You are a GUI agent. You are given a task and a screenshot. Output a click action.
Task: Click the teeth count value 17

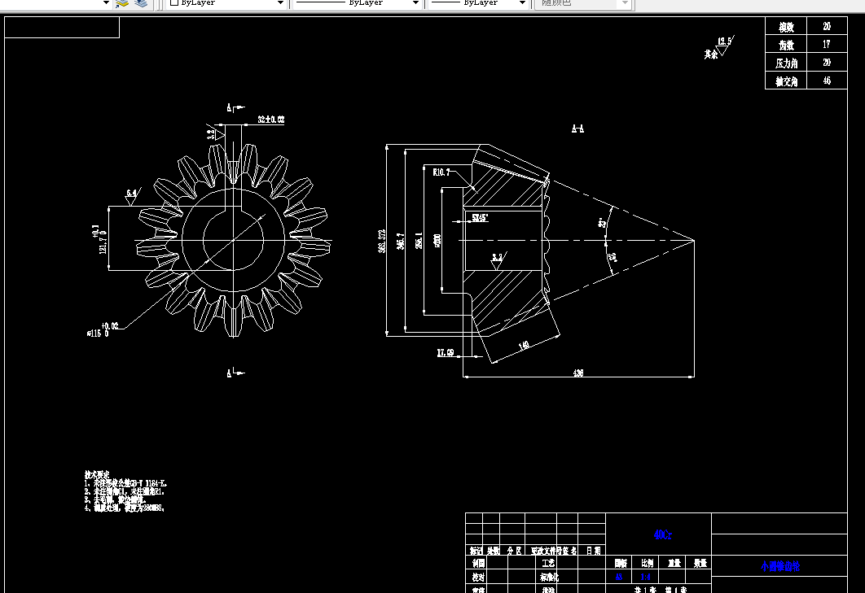(x=827, y=45)
